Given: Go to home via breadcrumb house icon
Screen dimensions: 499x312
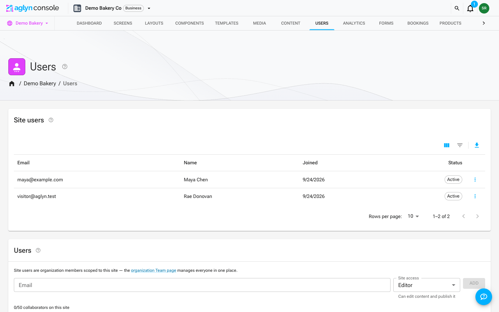Looking at the screenshot, I should click(x=12, y=84).
